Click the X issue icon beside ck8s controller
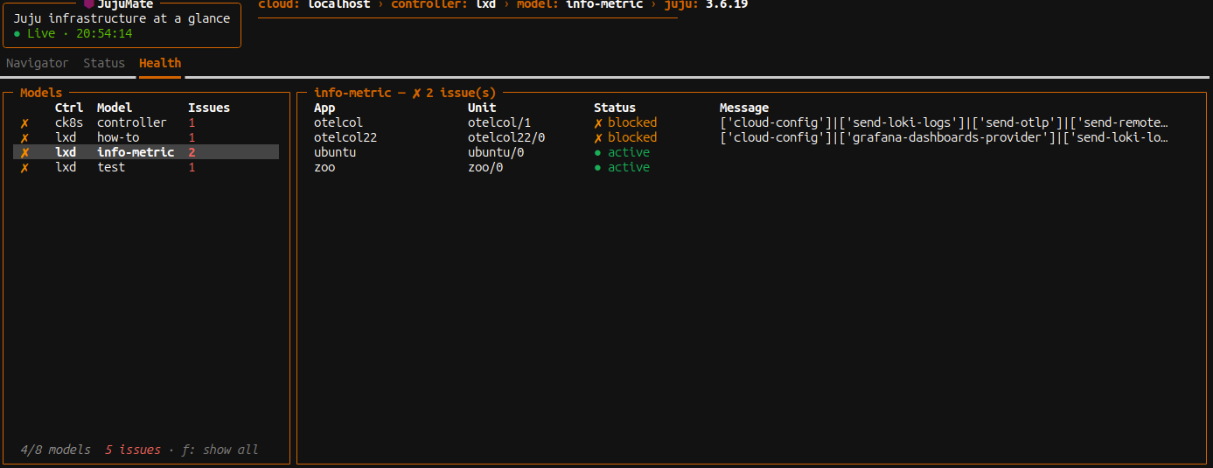The image size is (1213, 468). [x=24, y=123]
